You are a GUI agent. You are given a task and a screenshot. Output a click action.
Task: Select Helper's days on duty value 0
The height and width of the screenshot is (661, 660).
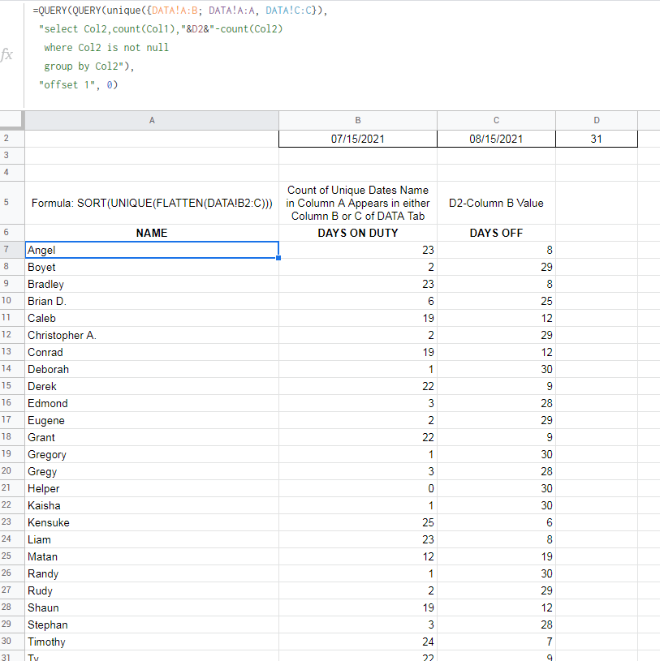pyautogui.click(x=358, y=488)
